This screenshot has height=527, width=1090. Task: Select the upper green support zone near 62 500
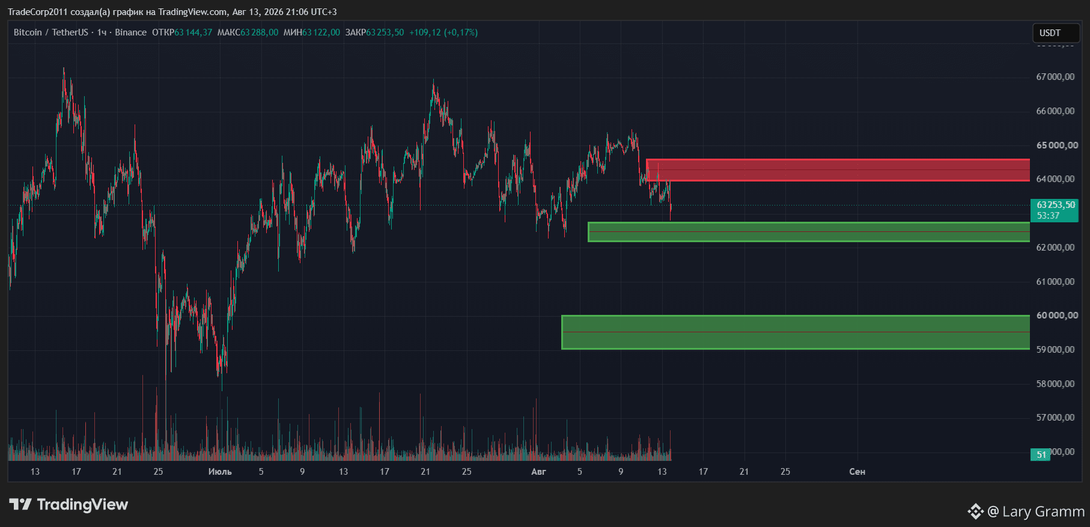click(809, 232)
